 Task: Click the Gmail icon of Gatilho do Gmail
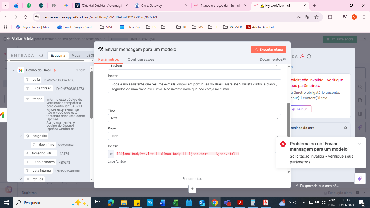20,70
